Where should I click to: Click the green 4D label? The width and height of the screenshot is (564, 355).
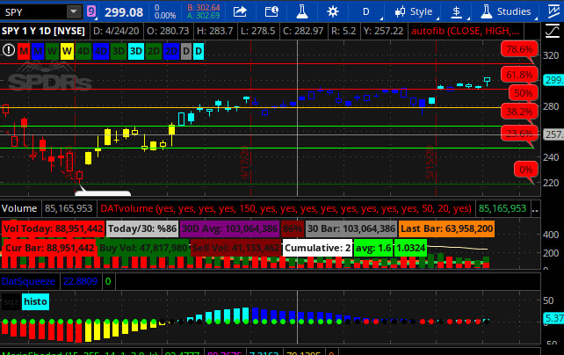[83, 52]
